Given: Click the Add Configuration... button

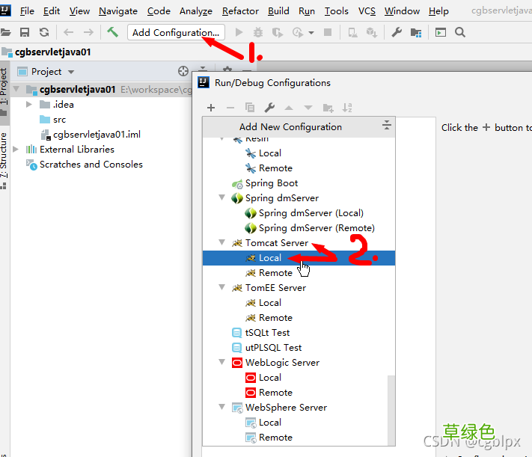Looking at the screenshot, I should tap(176, 33).
